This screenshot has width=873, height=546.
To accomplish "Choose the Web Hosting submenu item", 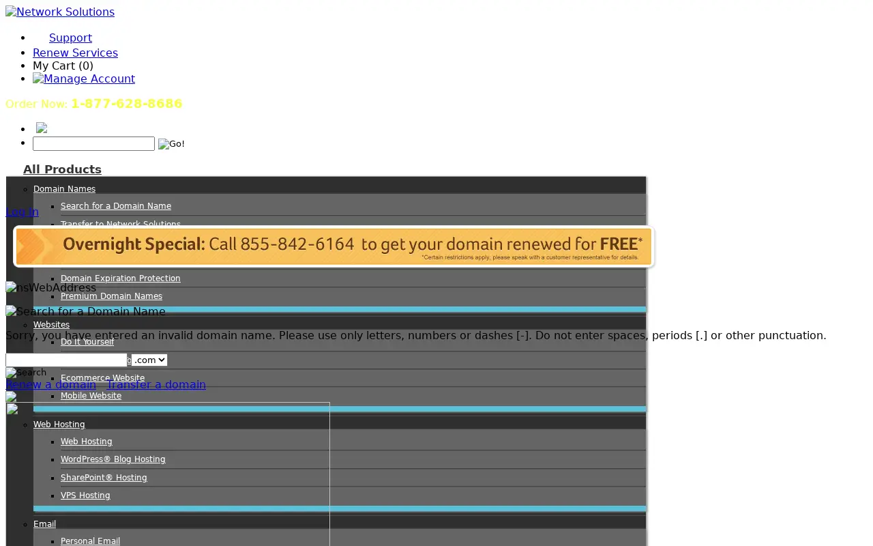I will tap(87, 442).
